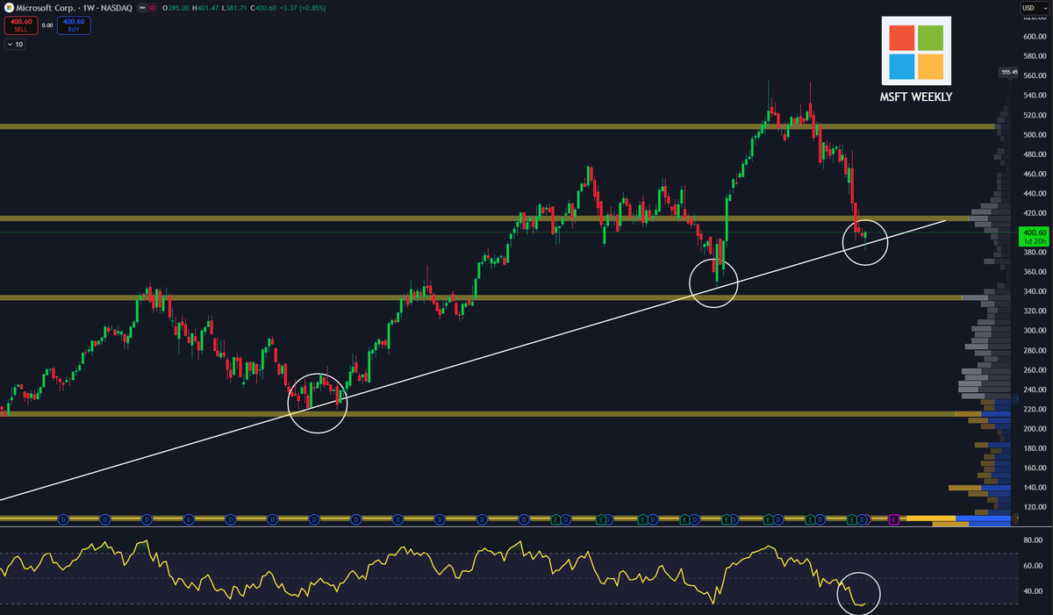Click the 555.45 high price tag
Viewport: 1053px width, 615px height.
click(1008, 72)
